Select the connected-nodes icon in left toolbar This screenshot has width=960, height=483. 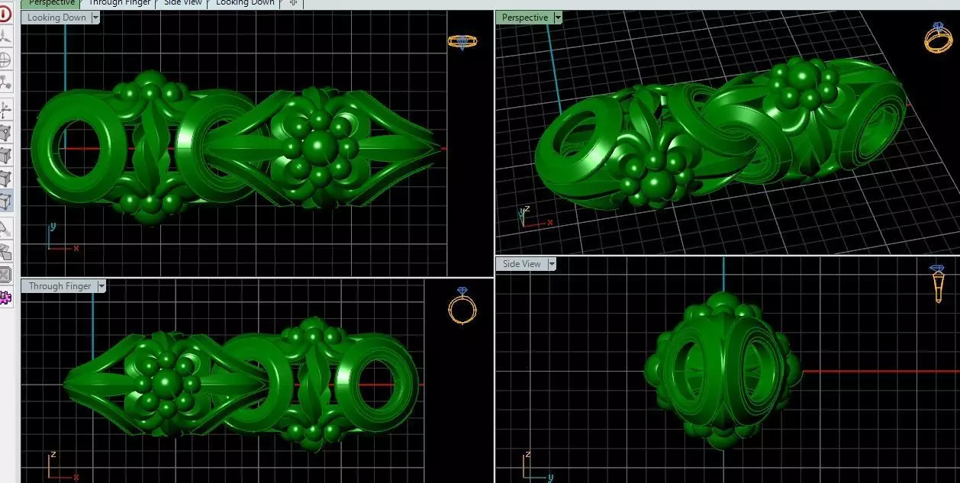(5, 82)
